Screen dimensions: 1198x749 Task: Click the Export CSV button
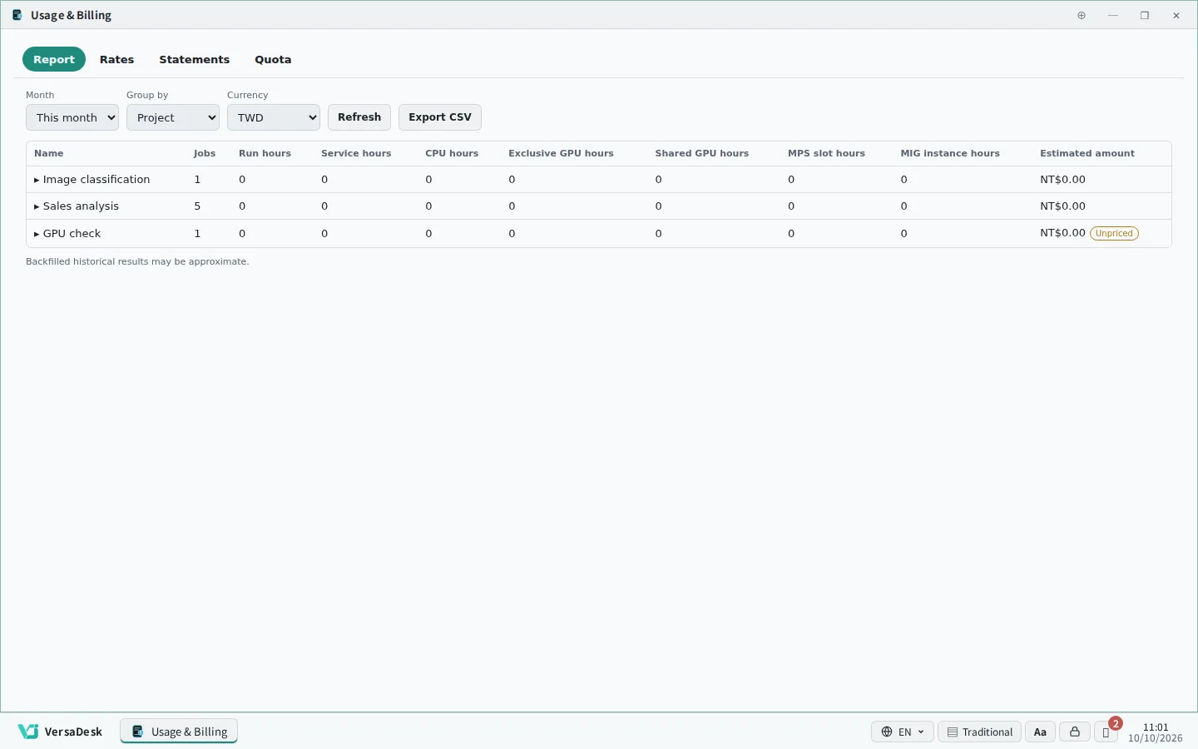pyautogui.click(x=440, y=117)
